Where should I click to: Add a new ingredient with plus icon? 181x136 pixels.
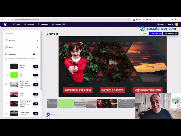[x=34, y=54]
